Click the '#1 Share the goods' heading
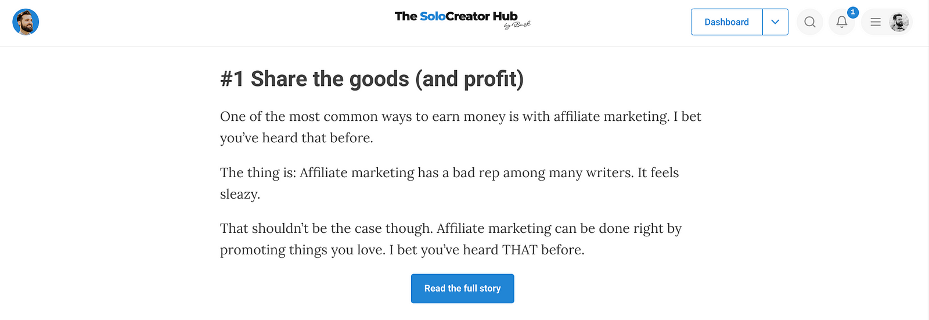 tap(372, 78)
